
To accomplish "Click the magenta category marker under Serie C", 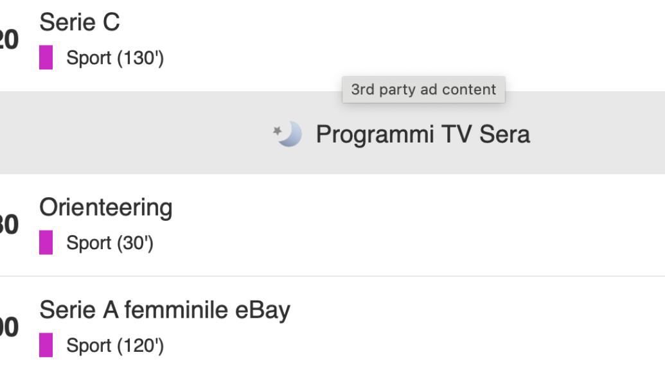I will 46,58.
